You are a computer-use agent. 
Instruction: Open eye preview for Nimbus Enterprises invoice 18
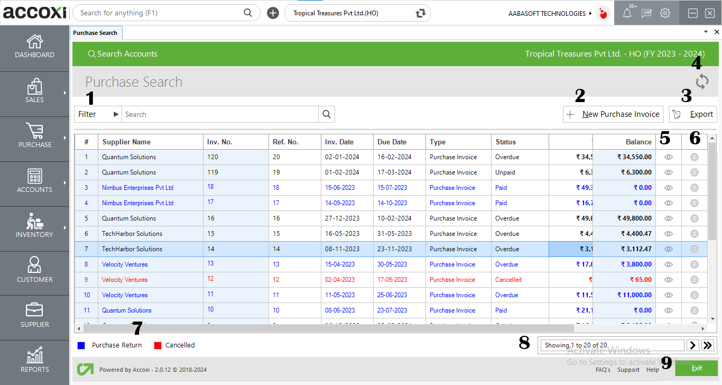(668, 187)
